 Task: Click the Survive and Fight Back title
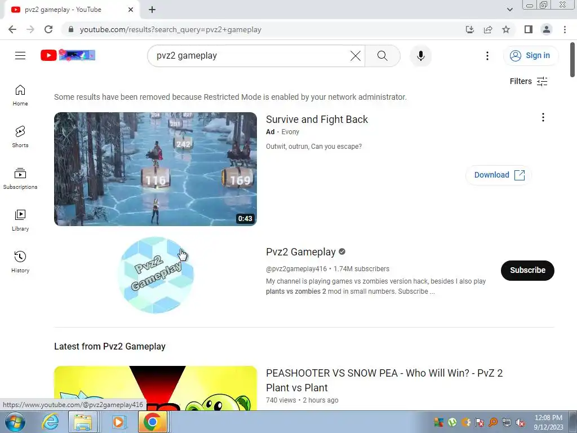point(317,120)
